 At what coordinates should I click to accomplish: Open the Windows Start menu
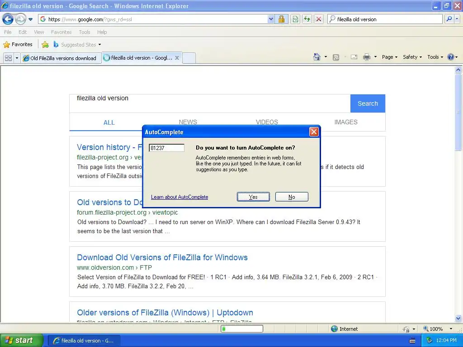[x=22, y=340]
